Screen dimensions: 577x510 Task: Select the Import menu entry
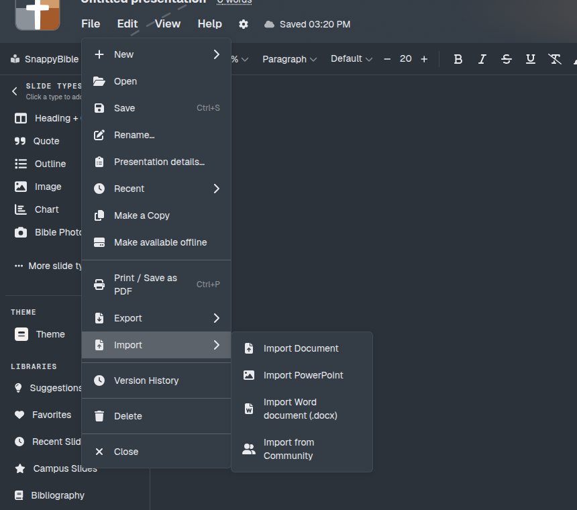pyautogui.click(x=156, y=345)
